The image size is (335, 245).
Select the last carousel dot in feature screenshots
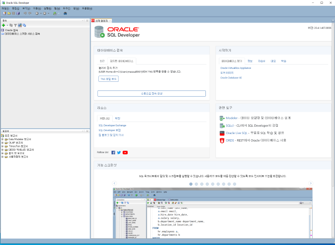click(234, 184)
